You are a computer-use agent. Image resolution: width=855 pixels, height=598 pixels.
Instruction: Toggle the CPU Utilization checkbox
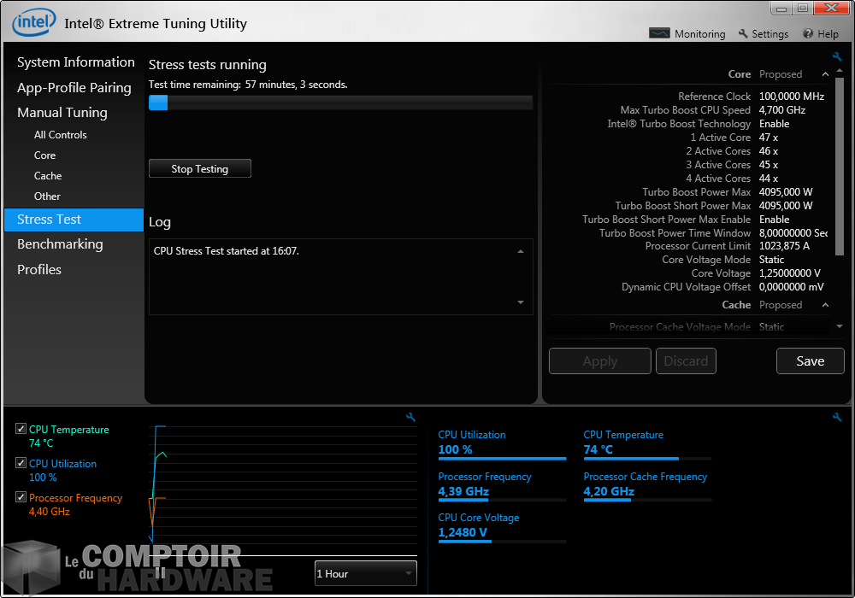[x=21, y=463]
